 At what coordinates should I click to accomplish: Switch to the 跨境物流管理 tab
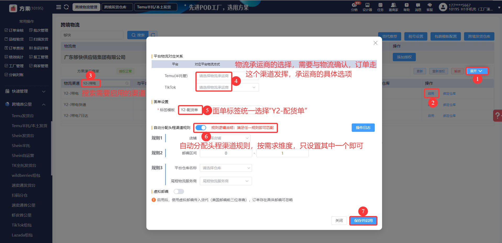coord(86,7)
